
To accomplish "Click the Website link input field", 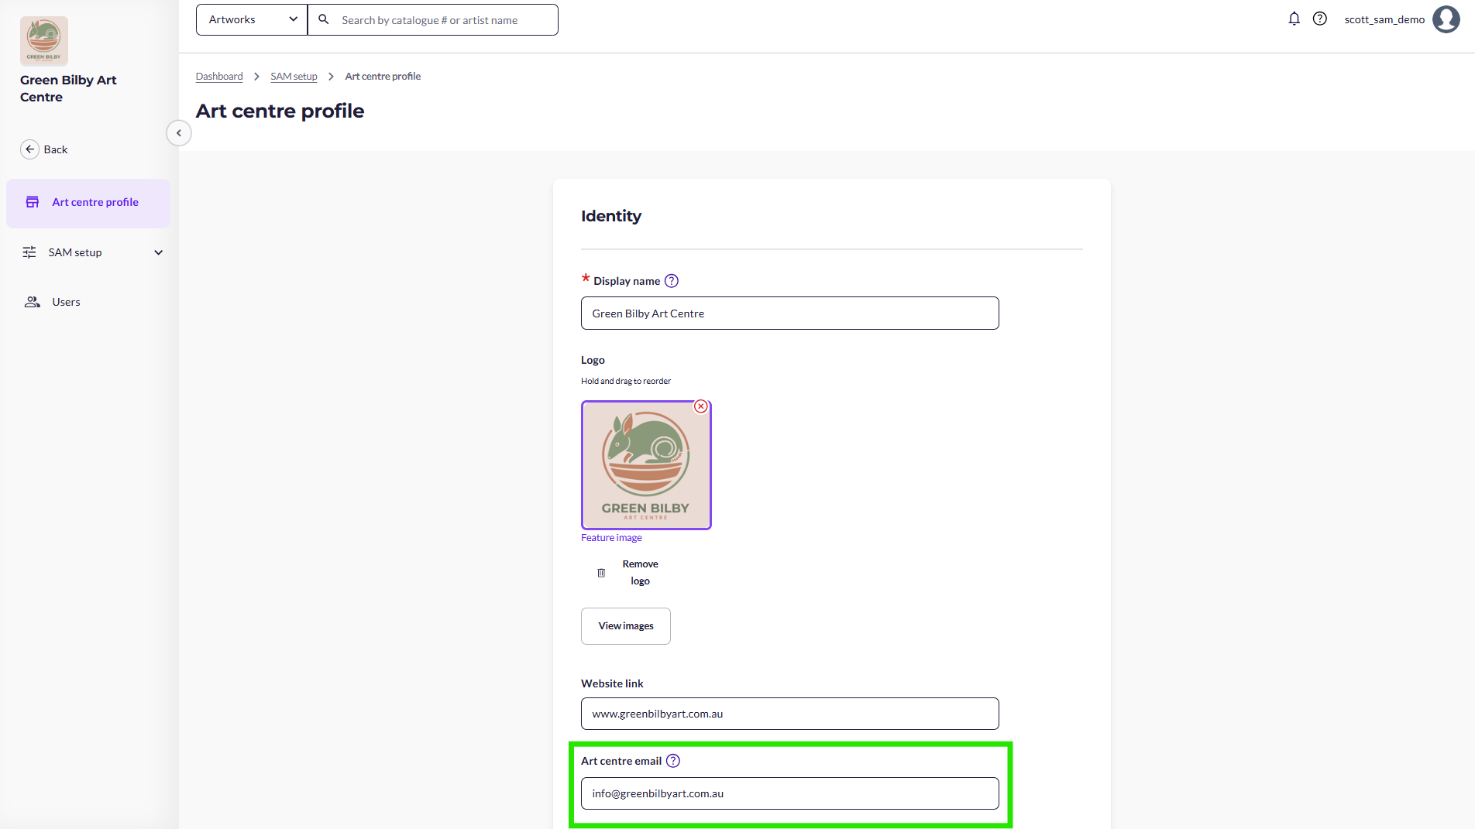I will (x=789, y=714).
